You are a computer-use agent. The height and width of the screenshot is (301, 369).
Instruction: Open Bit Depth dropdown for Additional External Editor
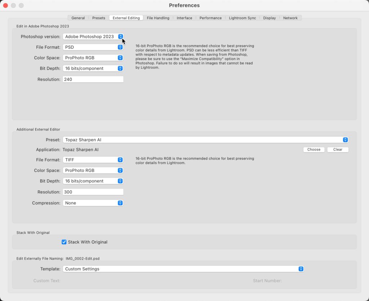point(93,181)
